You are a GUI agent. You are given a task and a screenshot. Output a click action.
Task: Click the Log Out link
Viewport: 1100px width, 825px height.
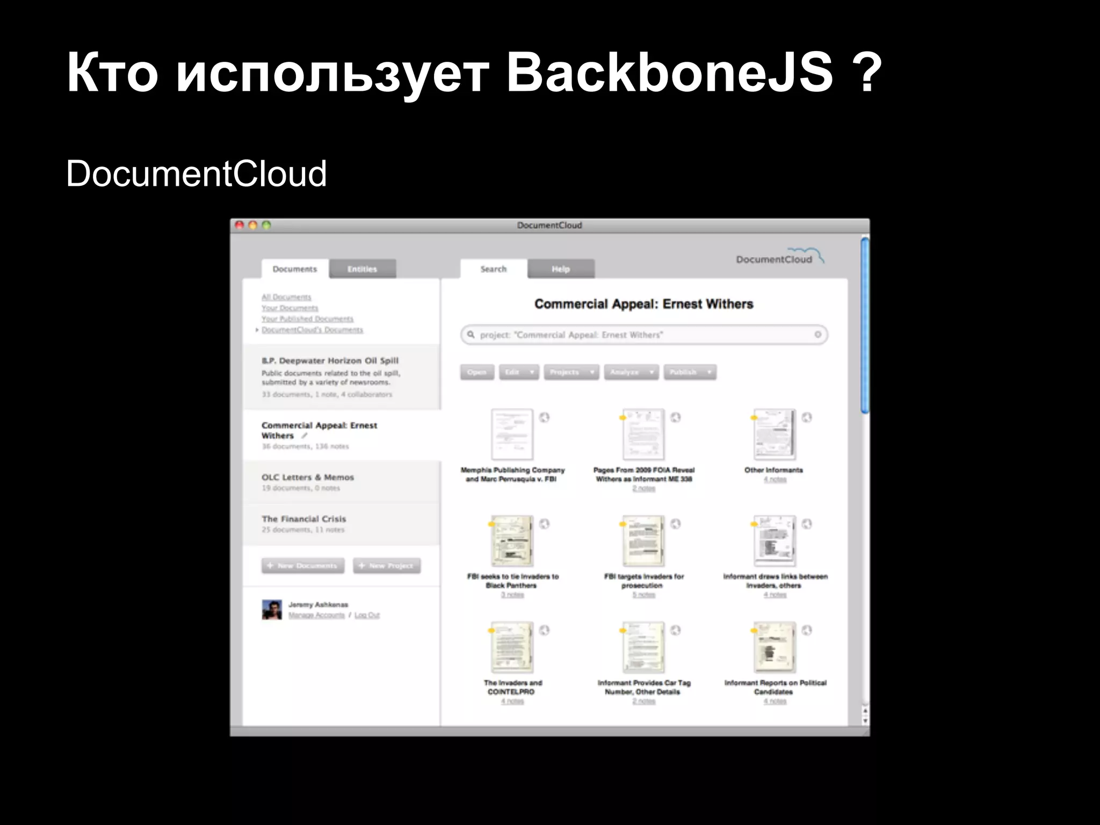[367, 615]
